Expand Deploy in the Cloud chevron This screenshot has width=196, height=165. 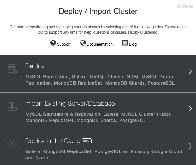point(190,146)
